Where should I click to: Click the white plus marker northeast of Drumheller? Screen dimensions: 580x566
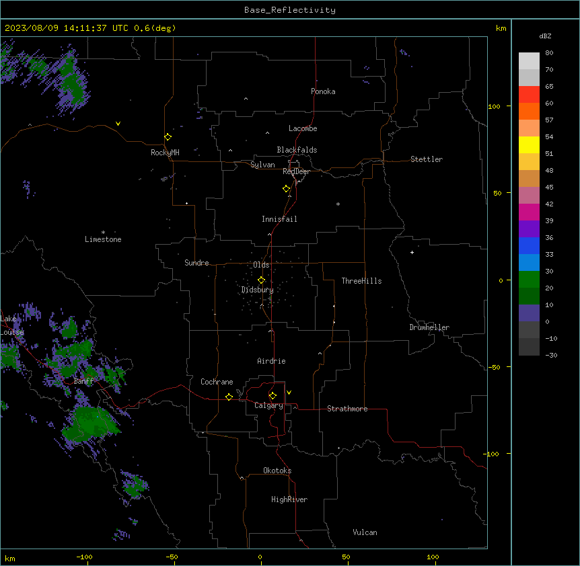pyautogui.click(x=412, y=252)
